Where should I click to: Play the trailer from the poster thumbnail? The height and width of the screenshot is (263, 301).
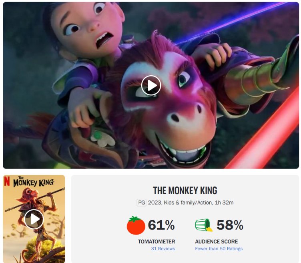(34, 219)
